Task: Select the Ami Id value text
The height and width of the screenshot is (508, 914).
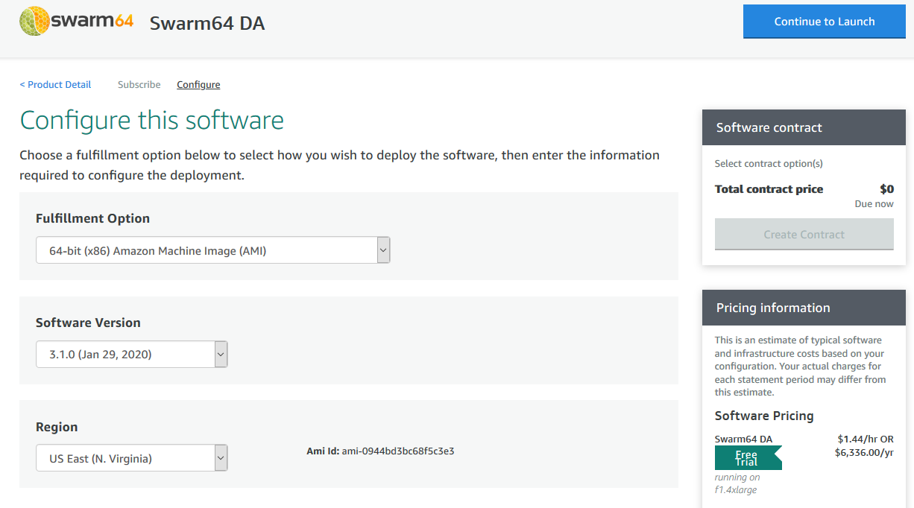Action: coord(398,451)
